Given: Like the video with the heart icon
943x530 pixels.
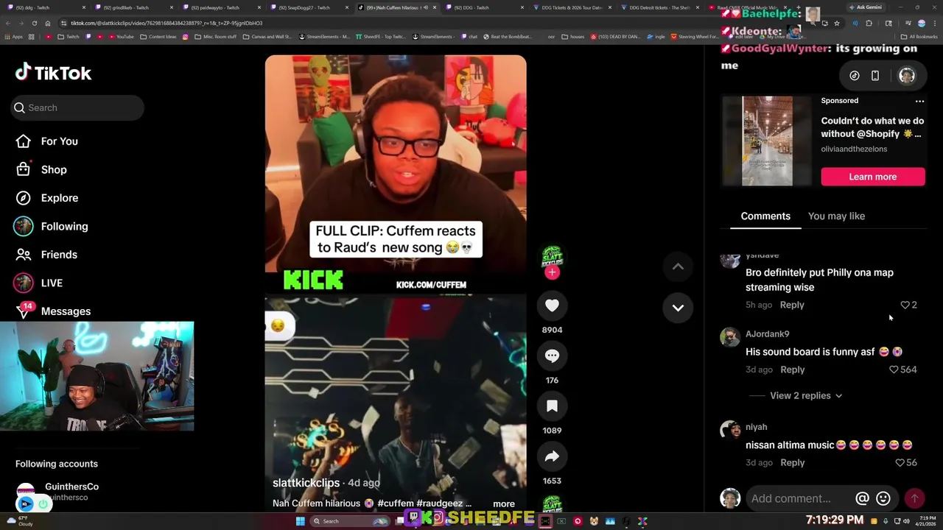Looking at the screenshot, I should [552, 305].
